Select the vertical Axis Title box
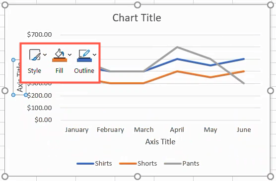 19,77
